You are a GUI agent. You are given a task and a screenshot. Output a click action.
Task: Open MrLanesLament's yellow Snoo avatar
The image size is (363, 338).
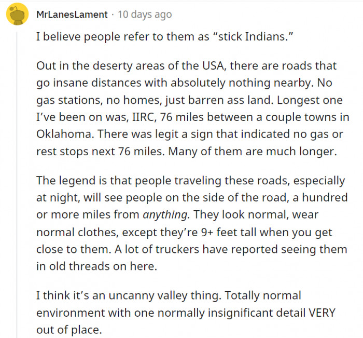pos(17,15)
